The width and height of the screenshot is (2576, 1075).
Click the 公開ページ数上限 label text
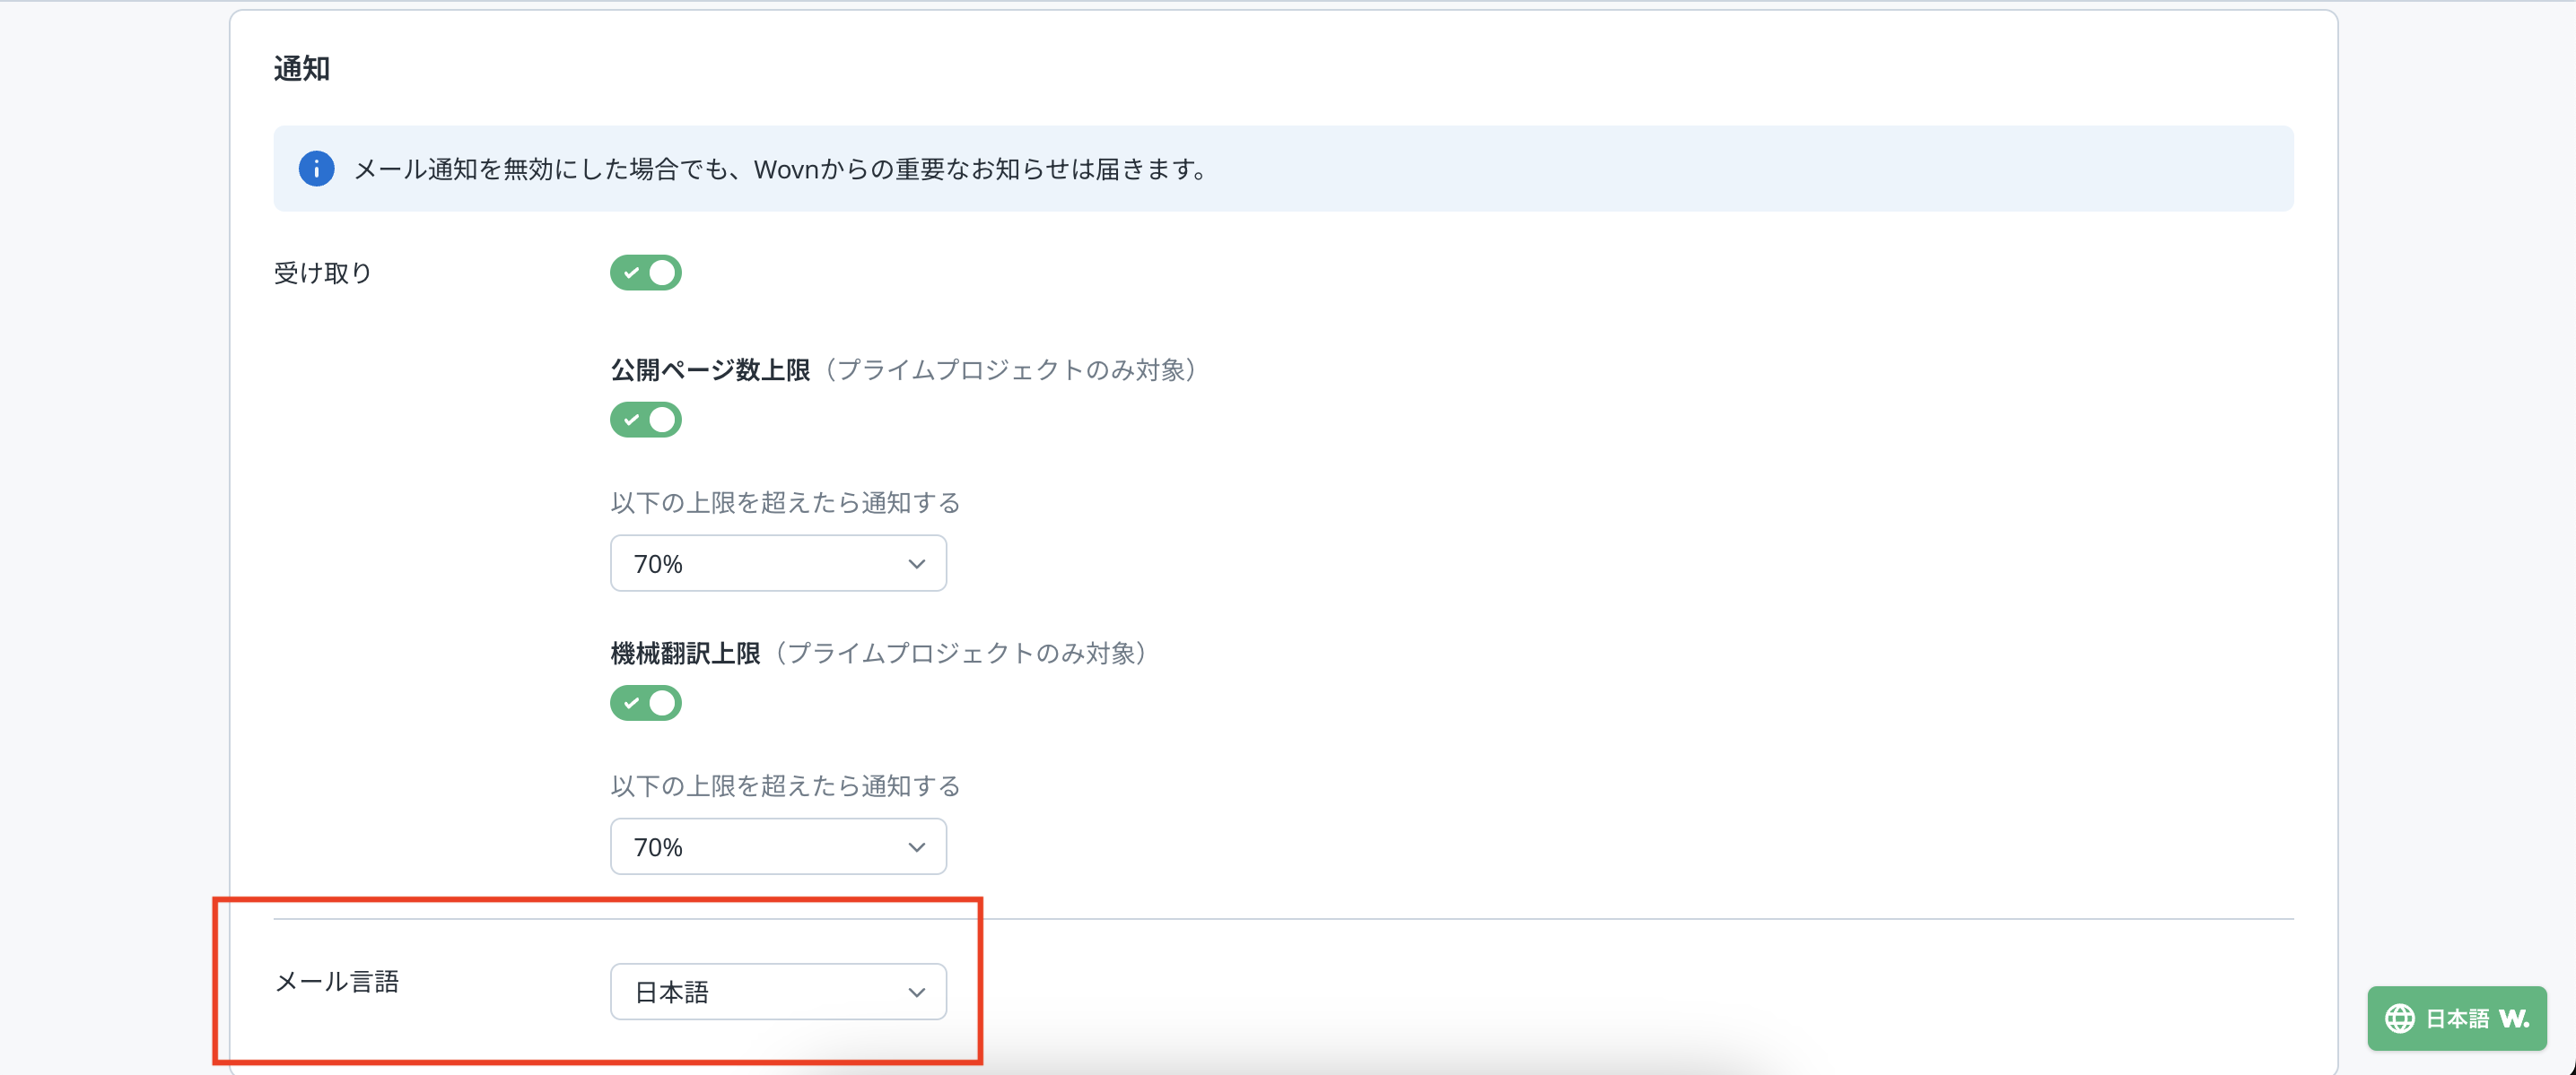point(710,370)
